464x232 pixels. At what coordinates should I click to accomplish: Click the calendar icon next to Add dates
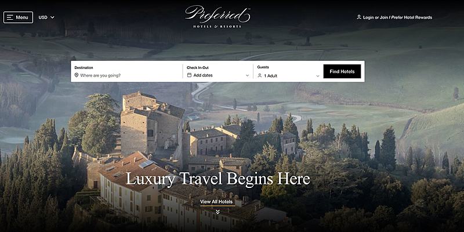tap(190, 75)
